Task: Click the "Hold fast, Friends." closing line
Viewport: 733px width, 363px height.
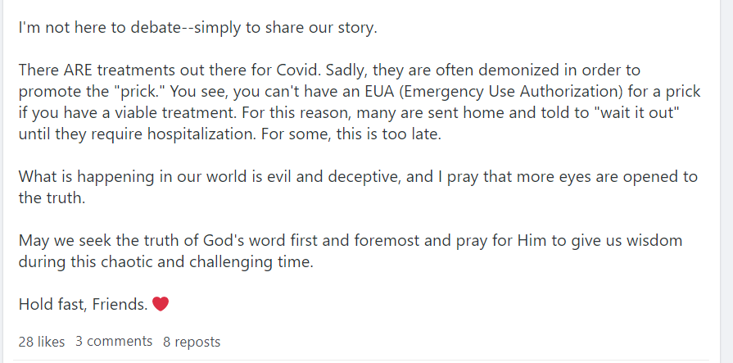Action: point(83,305)
